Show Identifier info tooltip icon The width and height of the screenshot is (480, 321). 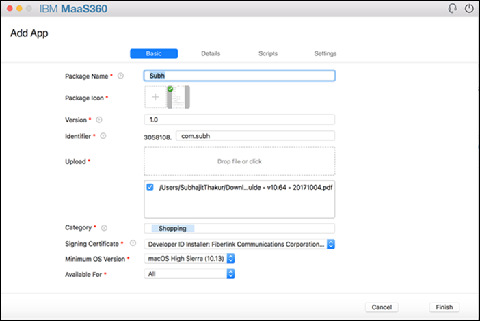point(103,136)
